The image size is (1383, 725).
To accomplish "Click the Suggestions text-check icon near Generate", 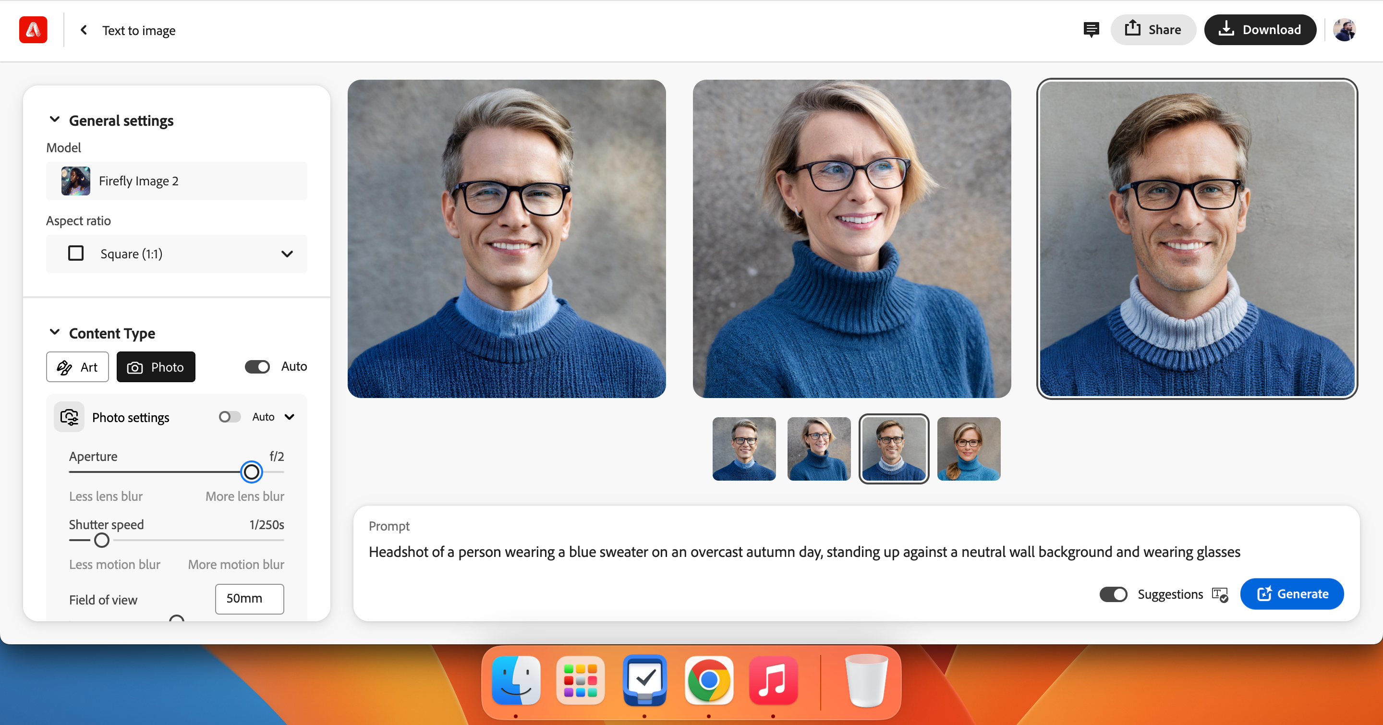I will [1219, 594].
